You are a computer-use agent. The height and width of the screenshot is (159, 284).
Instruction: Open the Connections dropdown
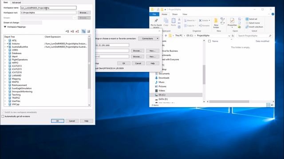click(149, 38)
